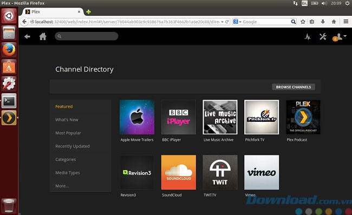Viewport: 352px width, 215px height.
Task: Click the BBC iPlayer text label
Action: 171,140
